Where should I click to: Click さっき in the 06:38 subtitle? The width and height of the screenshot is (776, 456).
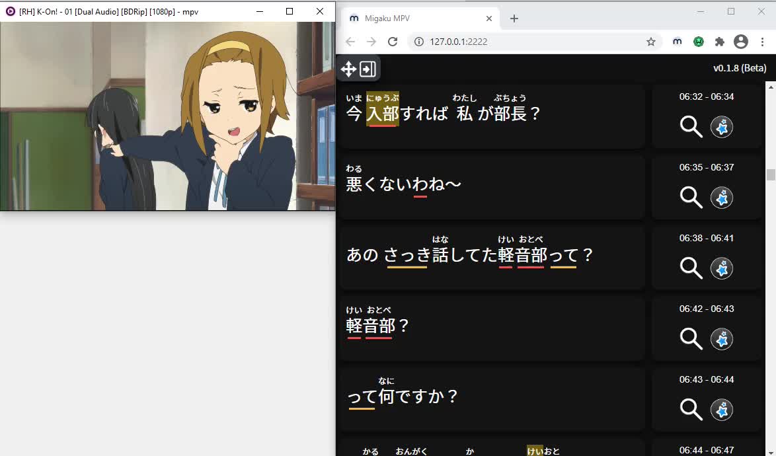click(x=407, y=255)
